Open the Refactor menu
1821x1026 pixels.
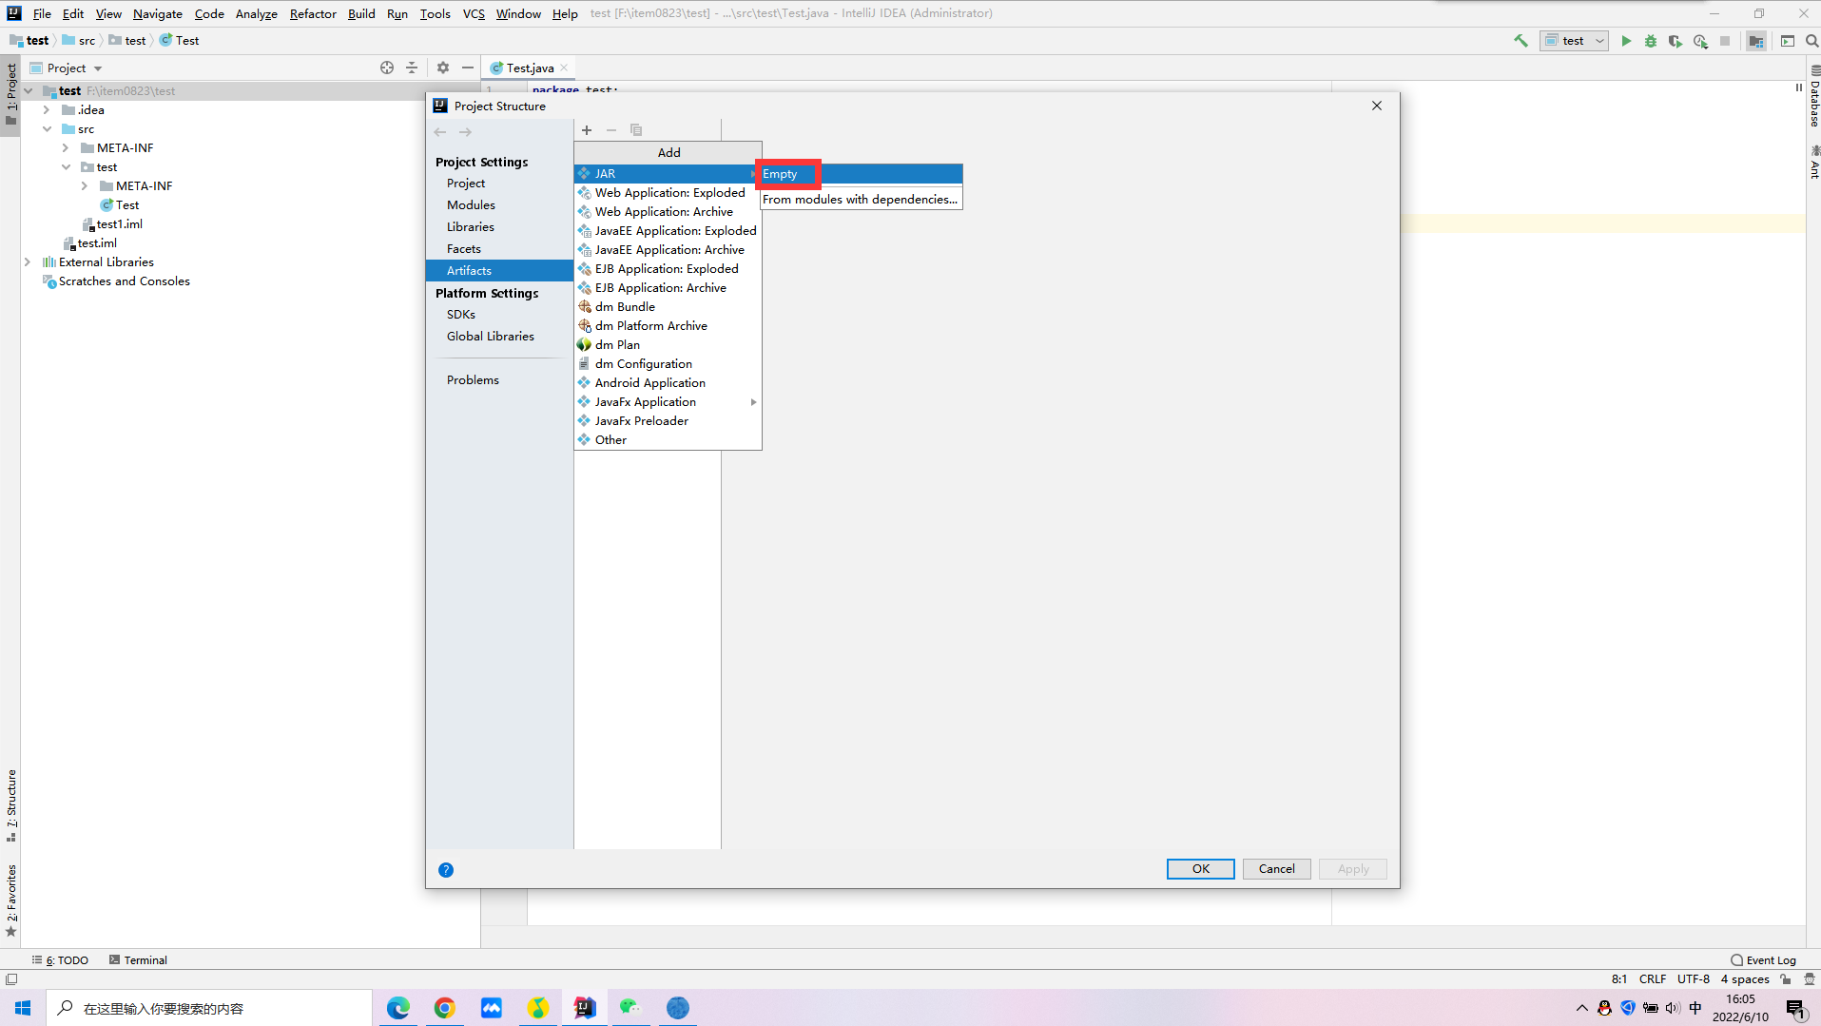pos(313,13)
